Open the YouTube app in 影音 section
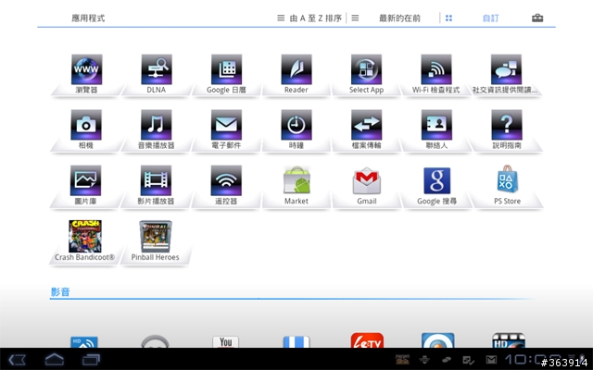 [226, 341]
